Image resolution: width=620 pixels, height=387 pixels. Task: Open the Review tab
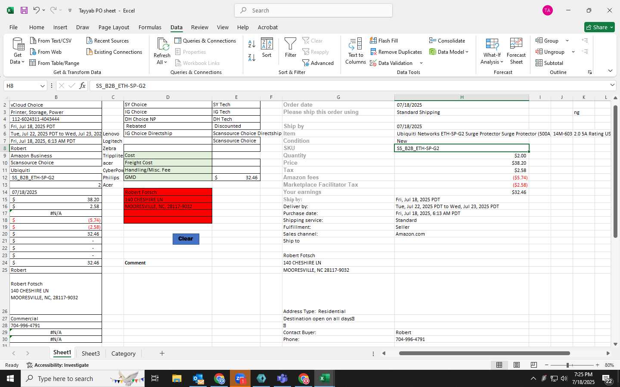[200, 27]
